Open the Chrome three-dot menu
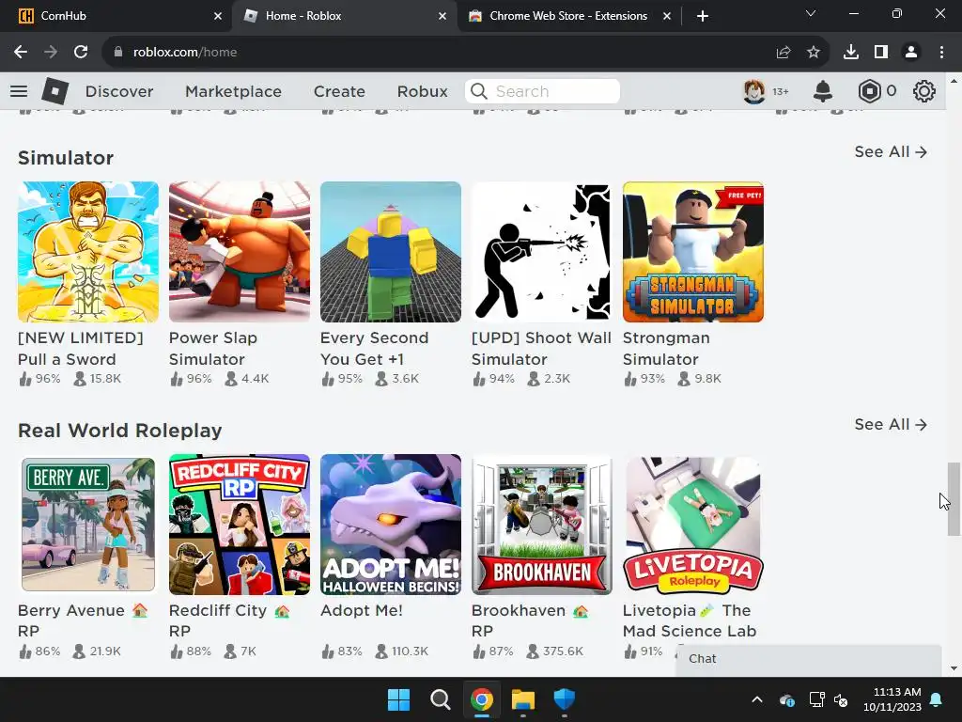This screenshot has height=722, width=962. 941,53
